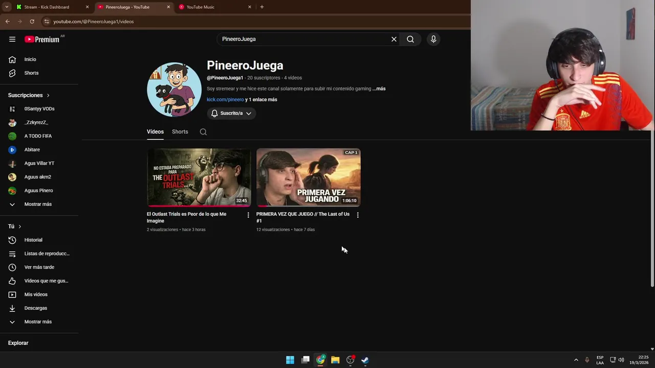Click the YouTube search input field
The height and width of the screenshot is (368, 655).
(304, 39)
